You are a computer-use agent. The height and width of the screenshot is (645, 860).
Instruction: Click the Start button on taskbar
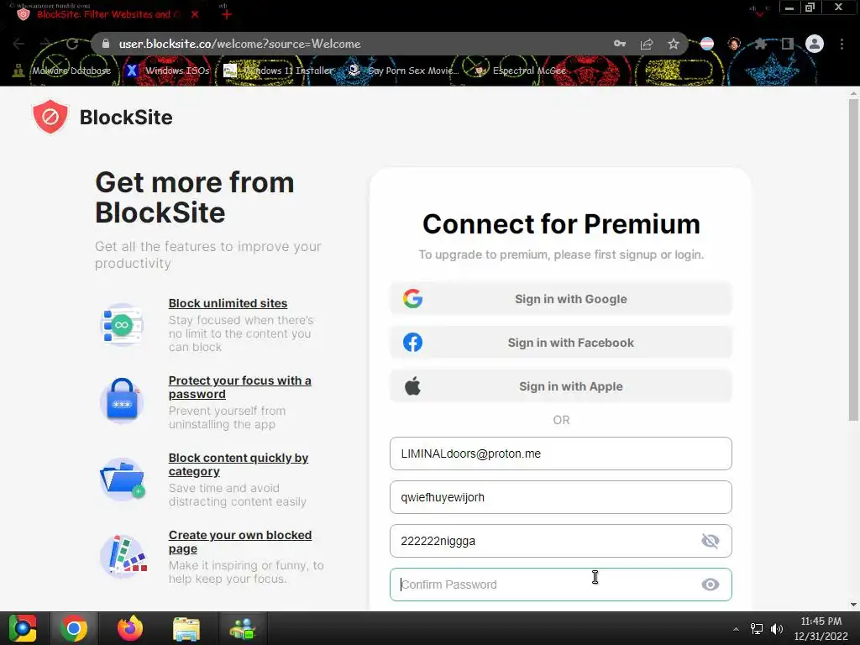[22, 628]
